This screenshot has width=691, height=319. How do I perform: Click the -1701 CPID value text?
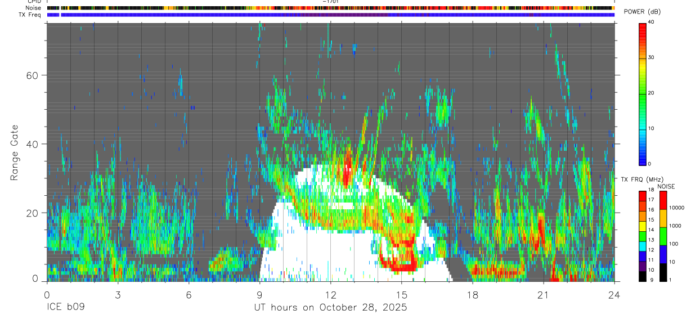(x=331, y=2)
